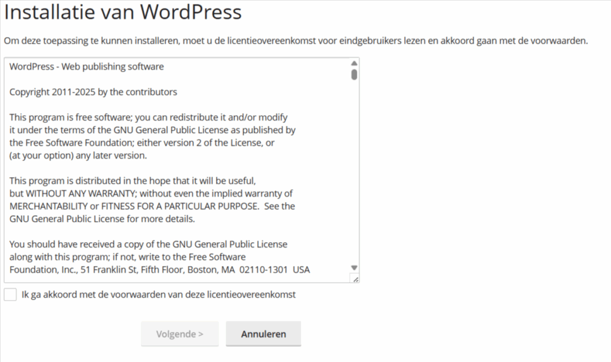Click the license textarea resize handle
The image size is (611, 362).
[x=356, y=279]
